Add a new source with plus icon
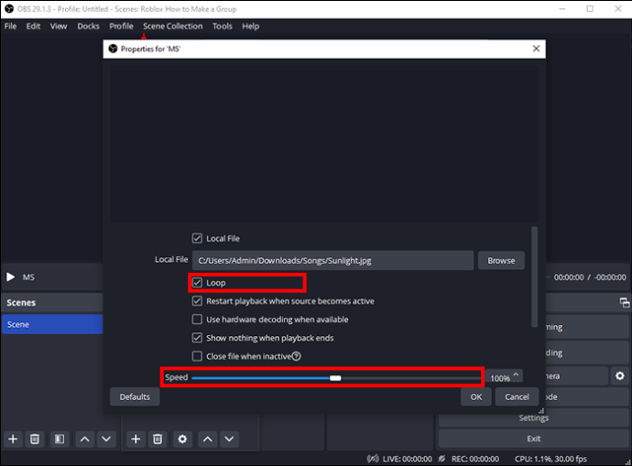This screenshot has width=632, height=466. pos(136,439)
